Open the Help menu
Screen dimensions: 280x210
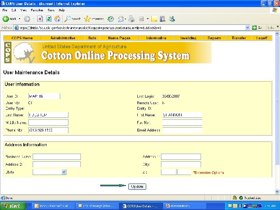pos(61,10)
